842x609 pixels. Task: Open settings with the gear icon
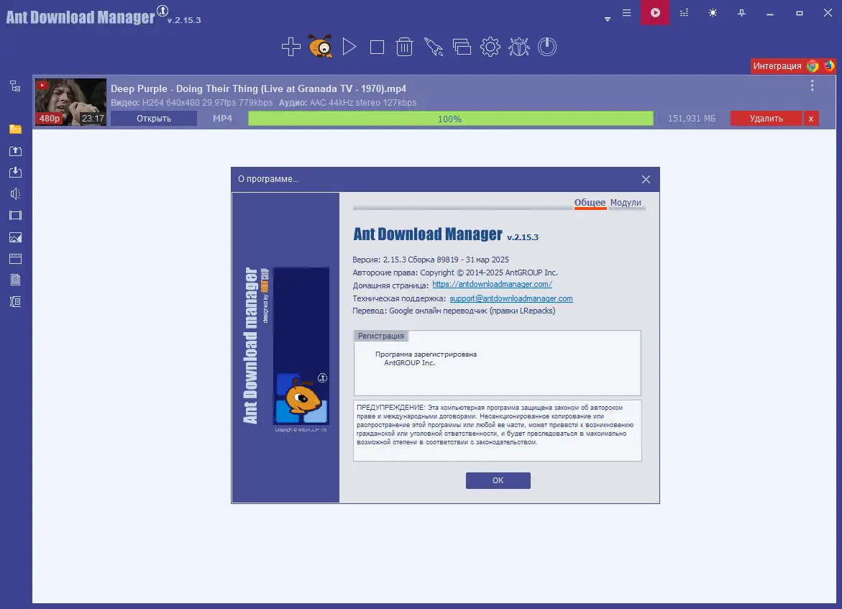490,47
